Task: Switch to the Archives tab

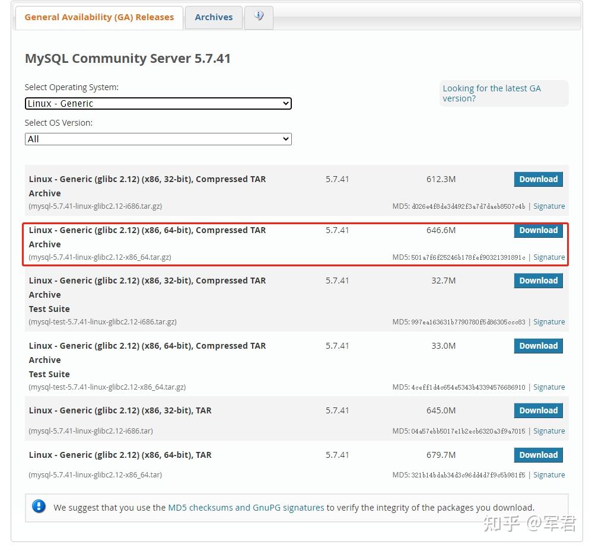Action: click(213, 17)
